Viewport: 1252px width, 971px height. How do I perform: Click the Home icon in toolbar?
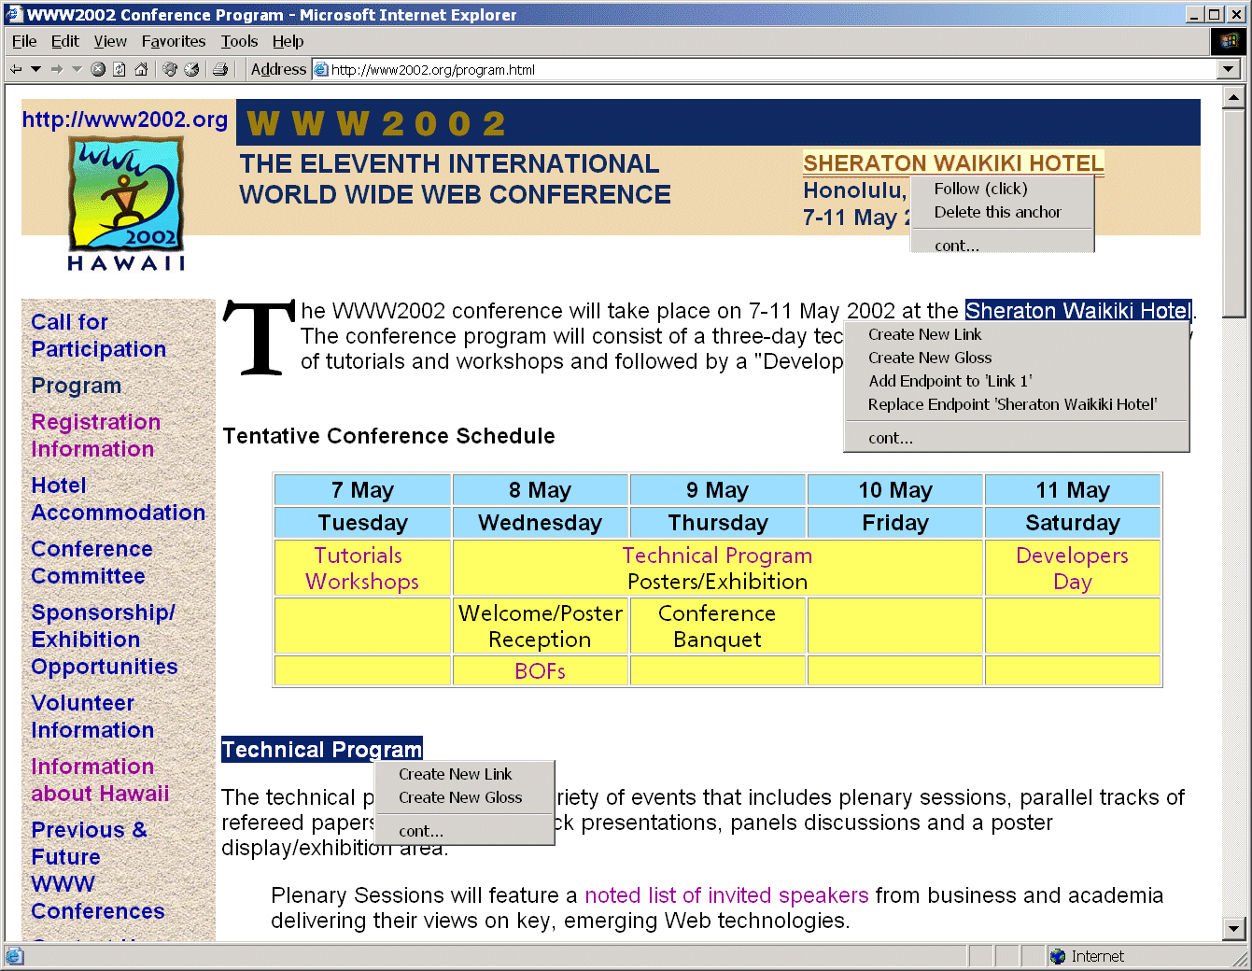[141, 69]
